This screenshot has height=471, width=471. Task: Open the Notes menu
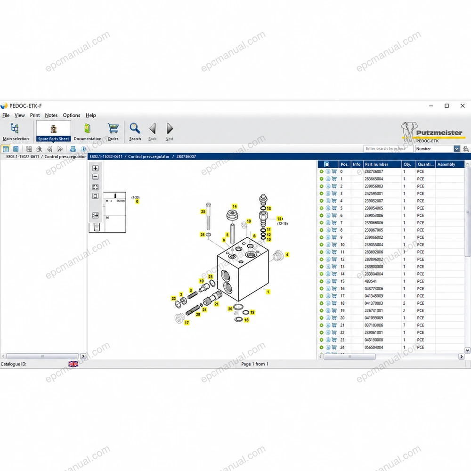[51, 115]
